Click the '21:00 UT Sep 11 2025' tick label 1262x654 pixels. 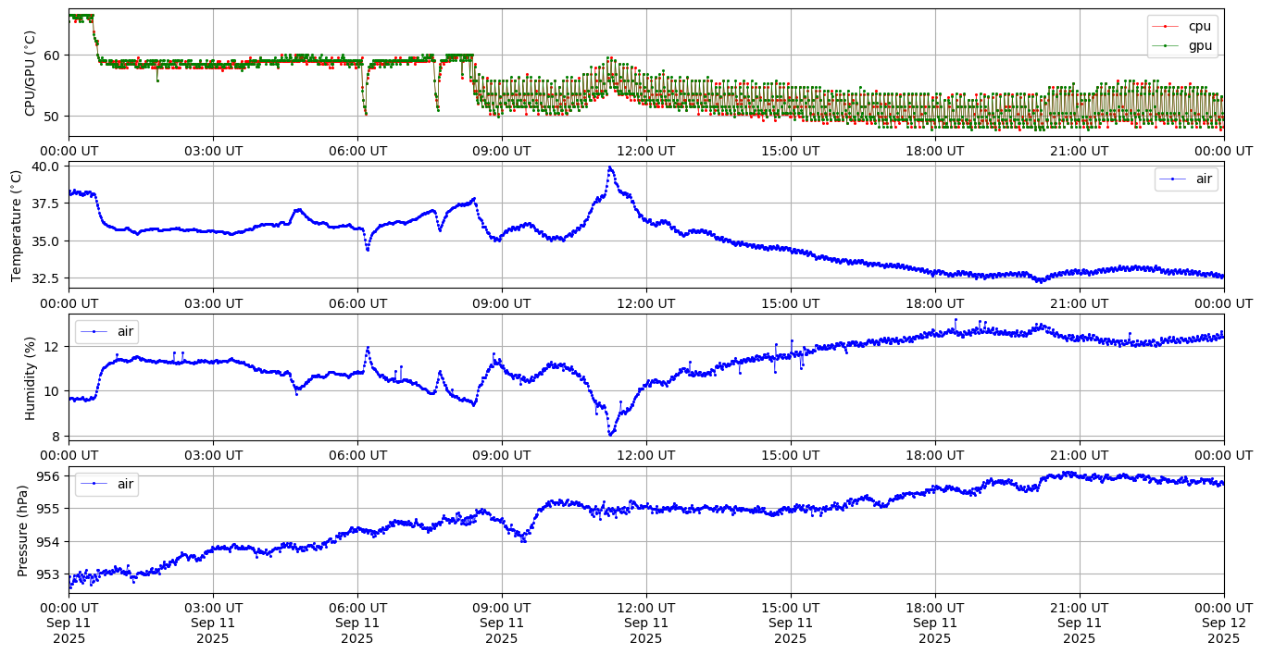coord(1080,623)
